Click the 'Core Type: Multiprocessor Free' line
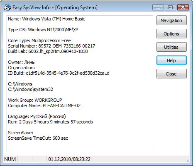193x166 pixels. coord(39,40)
